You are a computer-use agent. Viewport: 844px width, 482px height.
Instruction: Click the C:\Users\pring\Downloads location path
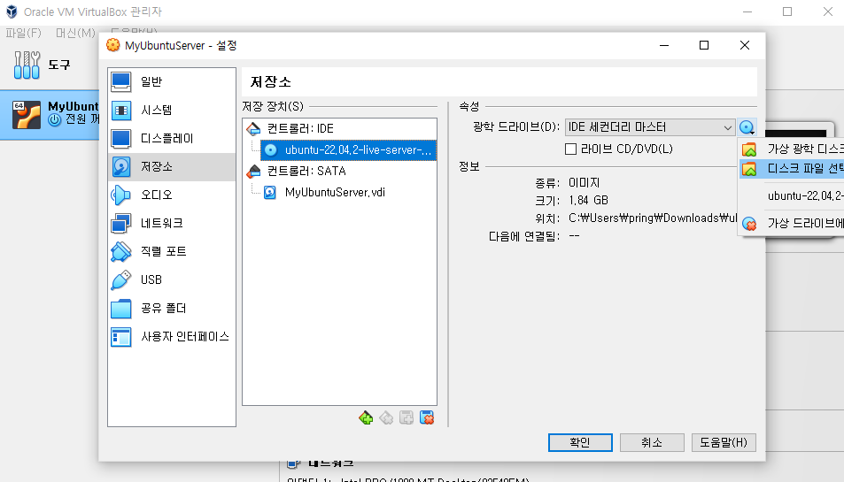tap(653, 218)
